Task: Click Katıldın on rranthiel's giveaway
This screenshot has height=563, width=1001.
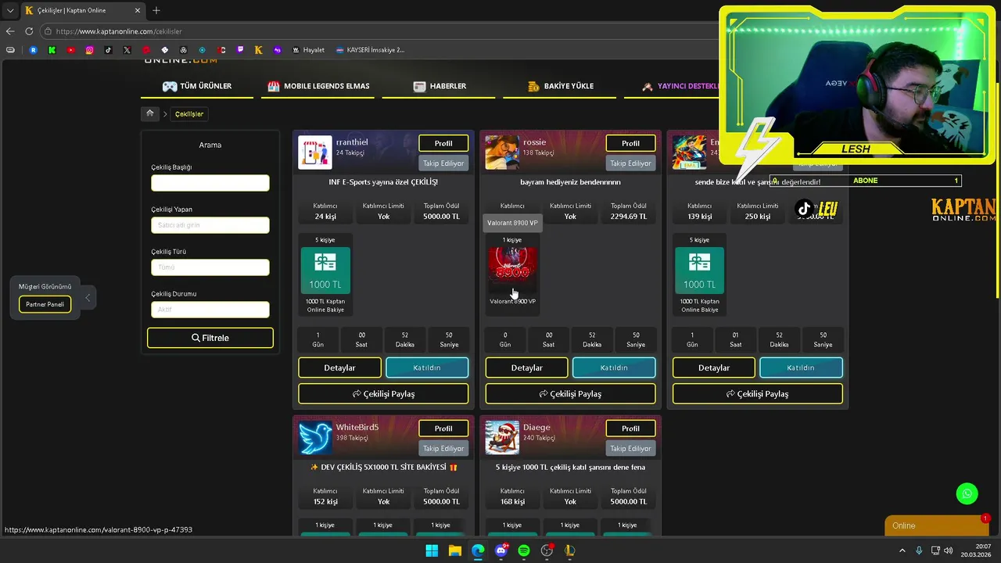Action: 427,368
